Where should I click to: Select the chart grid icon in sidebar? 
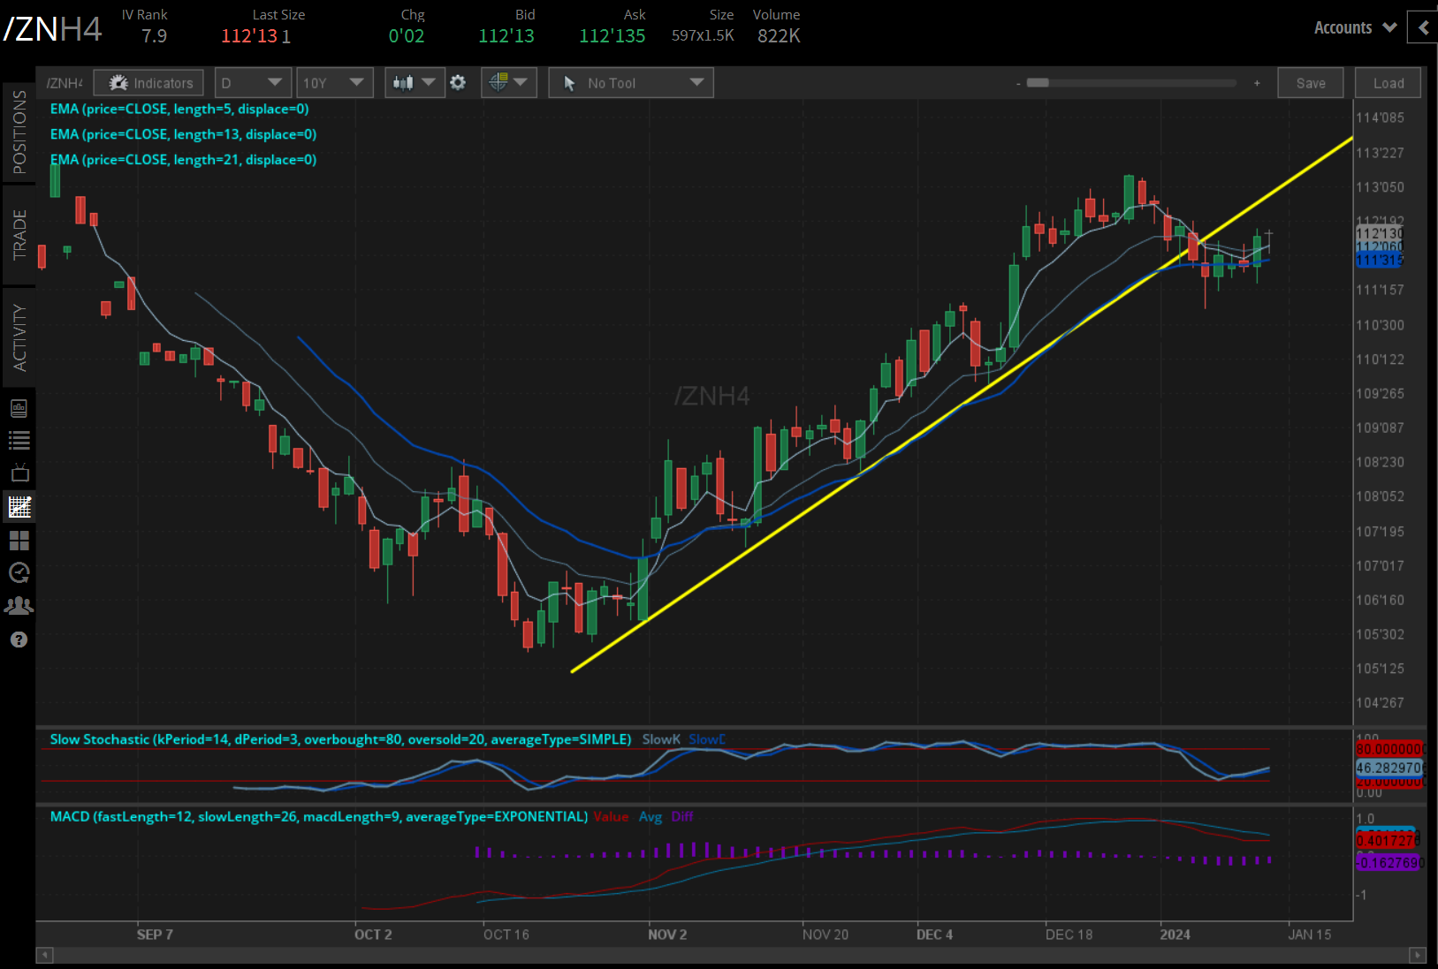point(19,506)
